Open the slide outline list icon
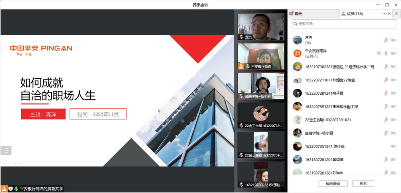 point(6,150)
